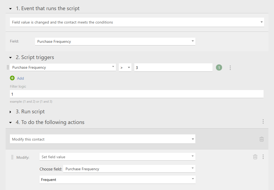
Task: Click the 'Field:' label
Action: pos(14,41)
